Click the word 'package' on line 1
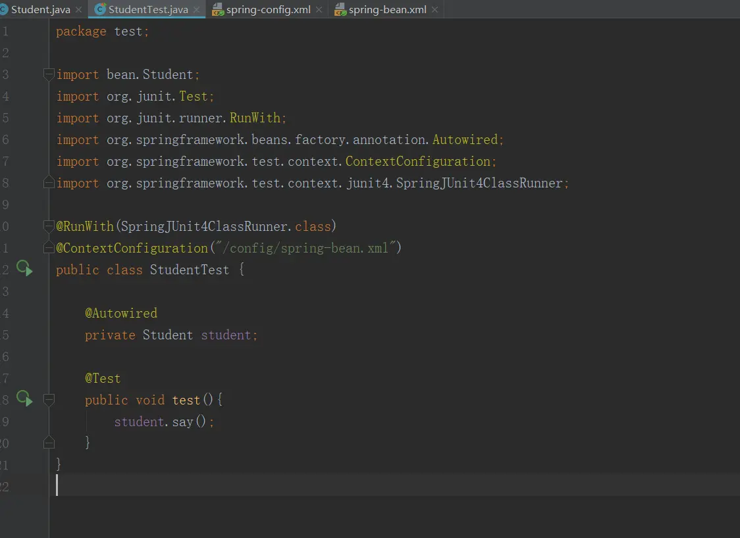The image size is (740, 538). (81, 32)
